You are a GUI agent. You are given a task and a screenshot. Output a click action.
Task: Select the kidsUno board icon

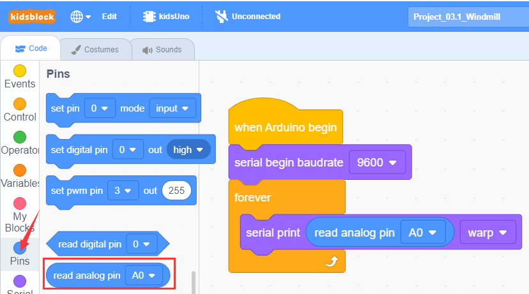point(149,16)
